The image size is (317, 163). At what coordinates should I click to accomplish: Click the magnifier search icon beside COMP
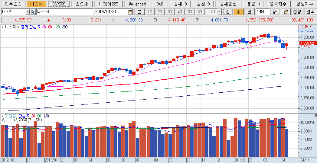(x=33, y=12)
